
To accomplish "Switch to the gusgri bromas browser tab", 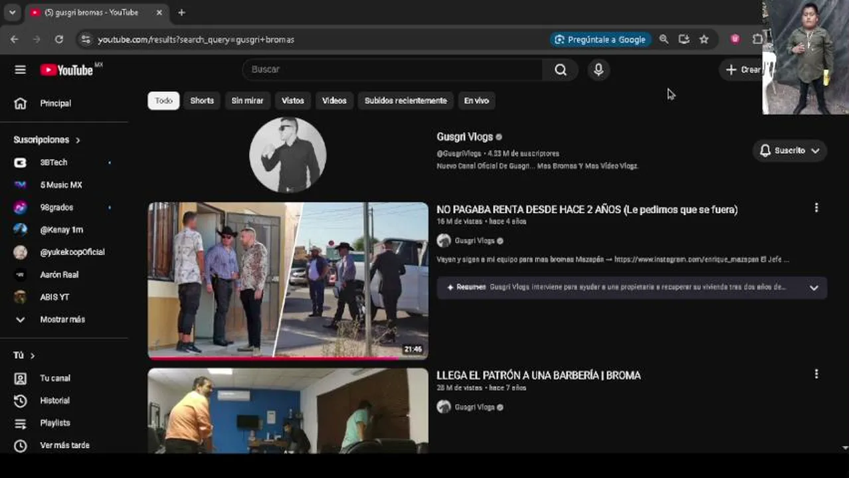I will pyautogui.click(x=91, y=13).
